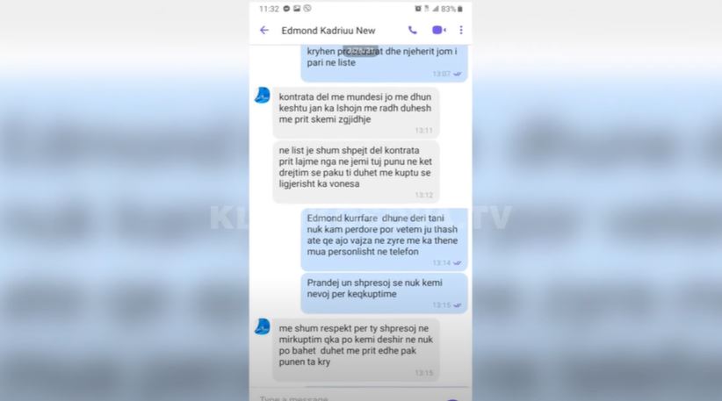Tap the sender avatar beside 'kontrata del' message
This screenshot has width=722, height=401.
[x=263, y=95]
